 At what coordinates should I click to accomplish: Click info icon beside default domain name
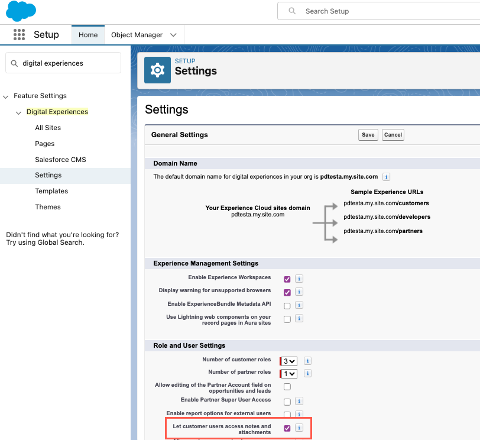click(x=386, y=177)
